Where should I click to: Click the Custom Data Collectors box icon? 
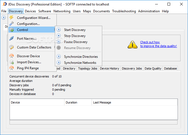tap(12, 47)
